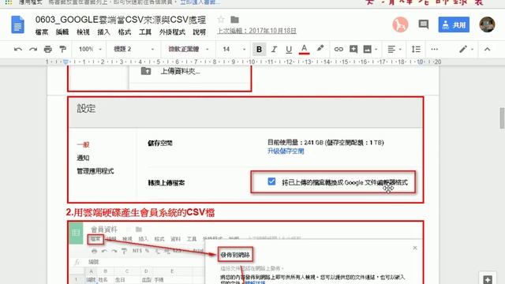Open the more toolbar options ellipsis

[434, 49]
